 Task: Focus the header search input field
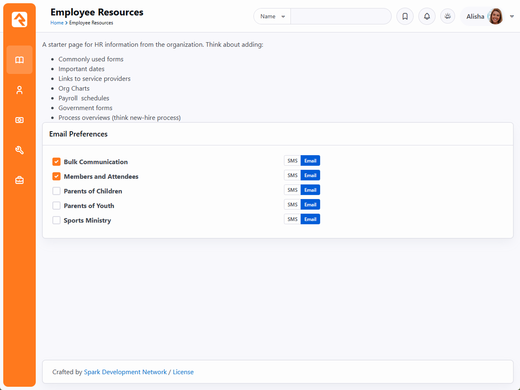point(340,17)
